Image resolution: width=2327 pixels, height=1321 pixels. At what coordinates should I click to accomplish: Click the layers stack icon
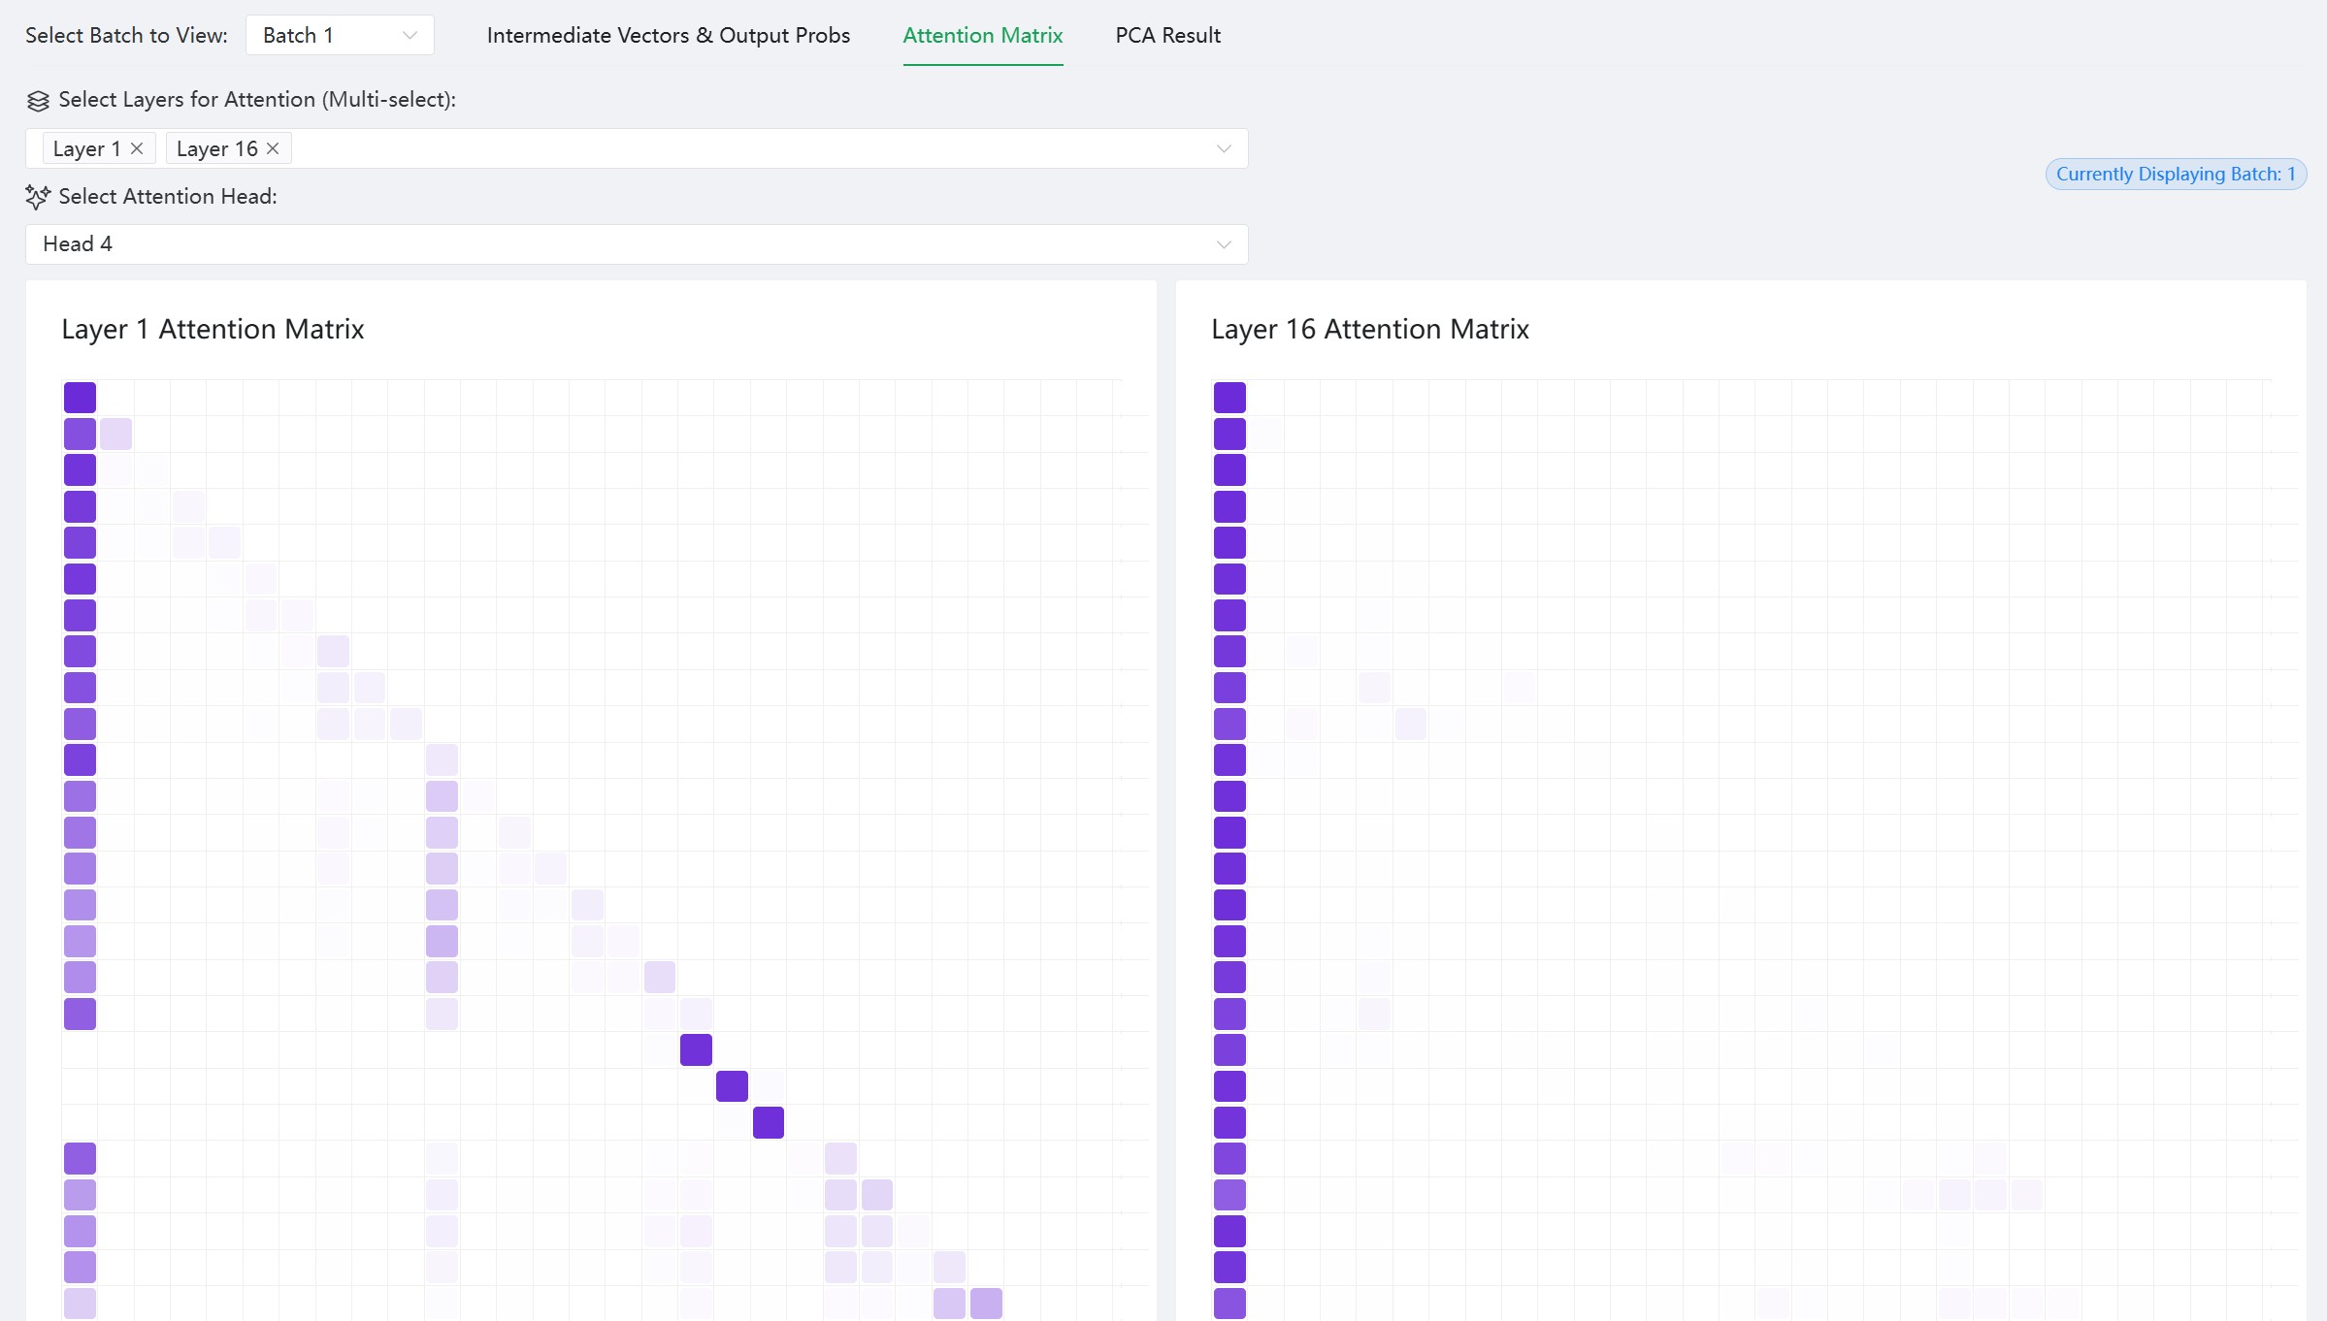pyautogui.click(x=38, y=101)
